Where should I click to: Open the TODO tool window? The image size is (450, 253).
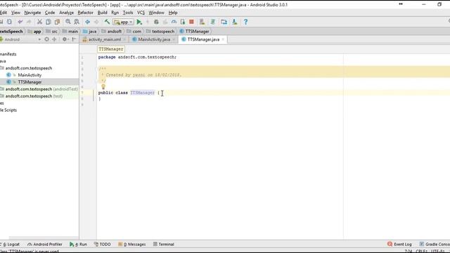[103, 245]
